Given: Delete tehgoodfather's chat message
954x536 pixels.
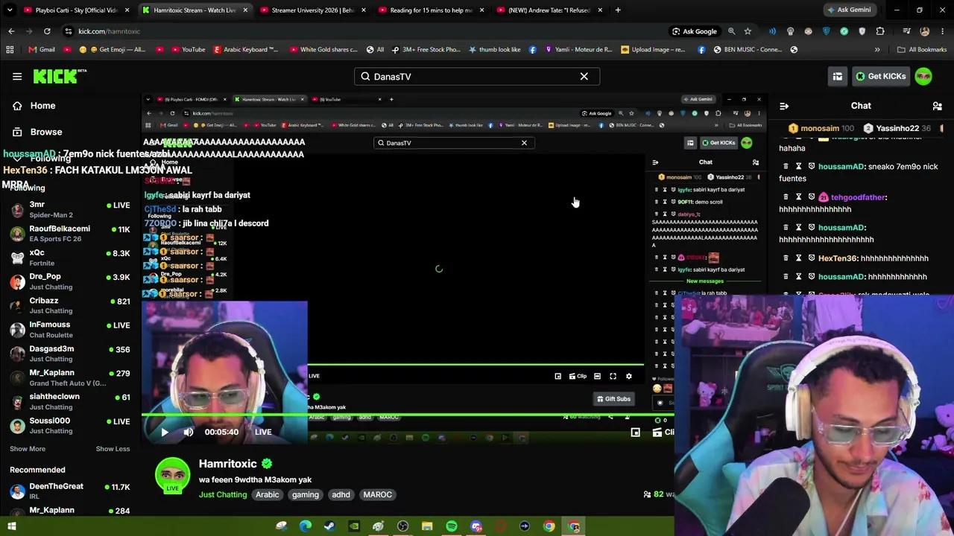Looking at the screenshot, I should click(786, 197).
